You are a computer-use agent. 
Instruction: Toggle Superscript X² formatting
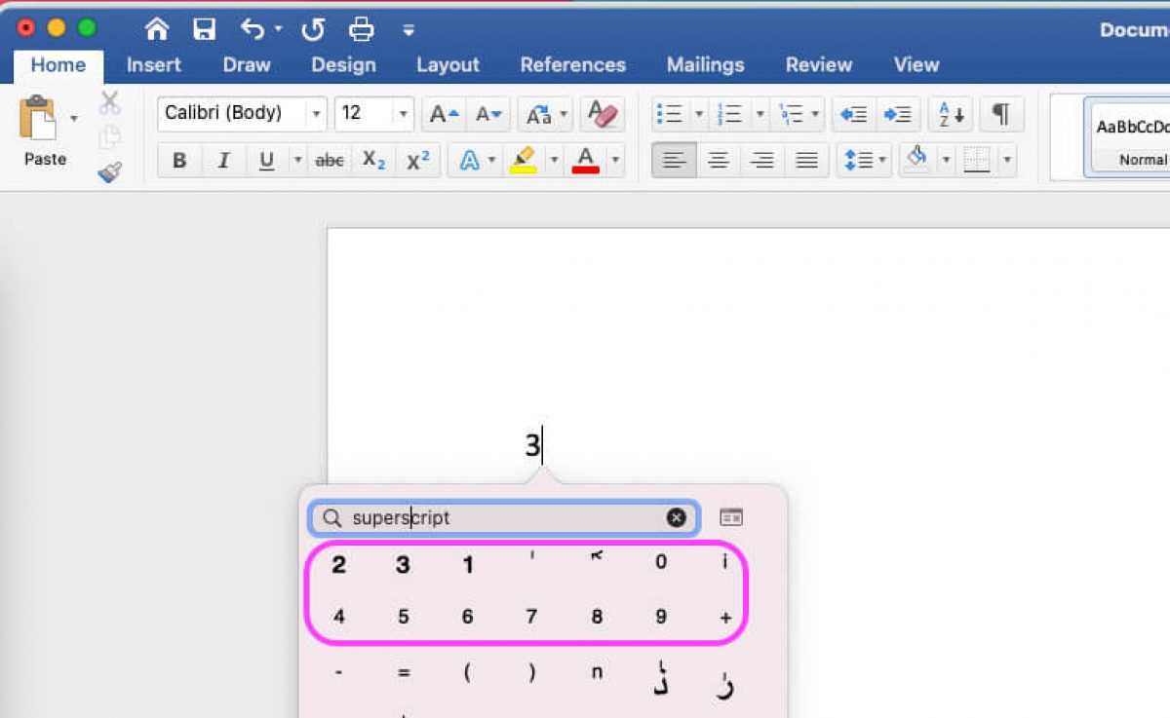click(418, 161)
